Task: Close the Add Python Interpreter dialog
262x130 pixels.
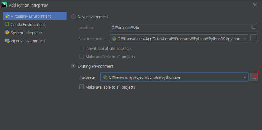Action: pos(255,5)
